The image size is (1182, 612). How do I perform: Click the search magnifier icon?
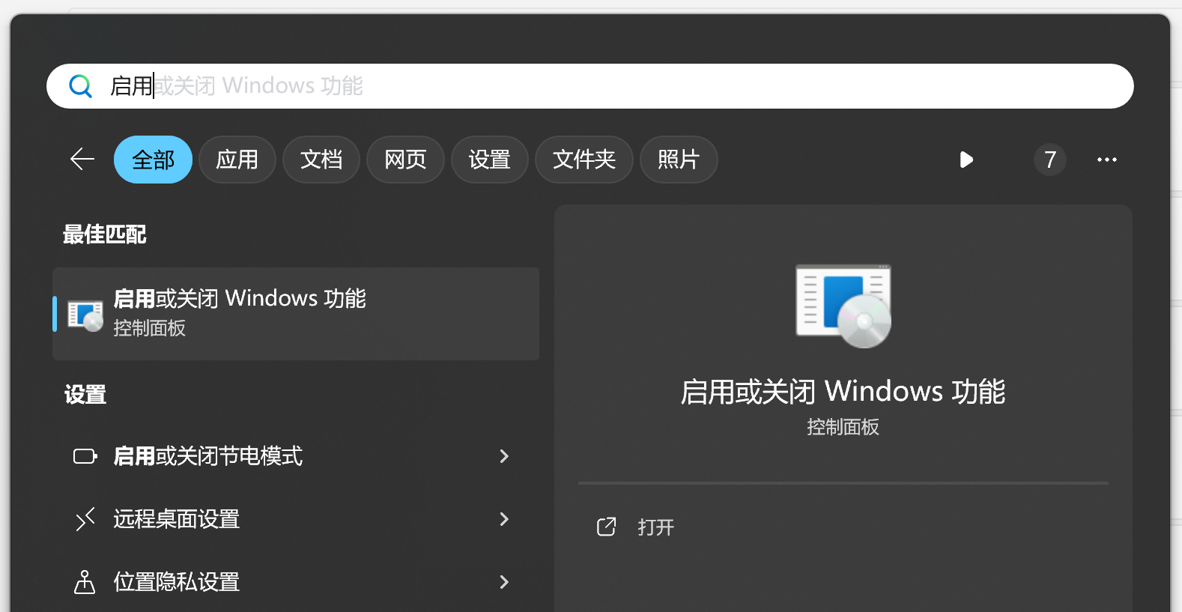coord(81,86)
